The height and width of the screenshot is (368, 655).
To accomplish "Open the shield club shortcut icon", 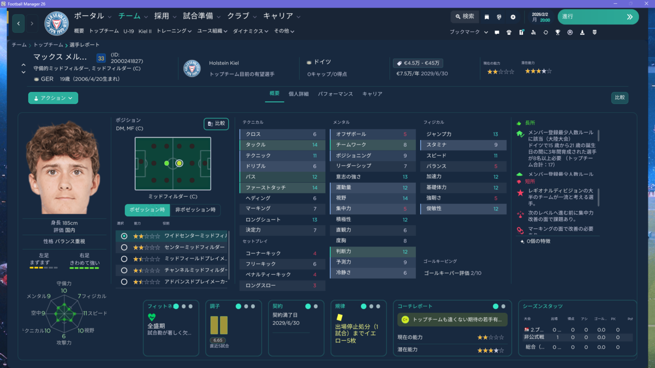I will coord(594,32).
